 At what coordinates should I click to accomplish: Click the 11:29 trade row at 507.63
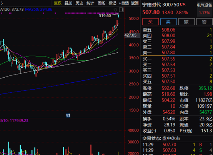click(x=177, y=150)
